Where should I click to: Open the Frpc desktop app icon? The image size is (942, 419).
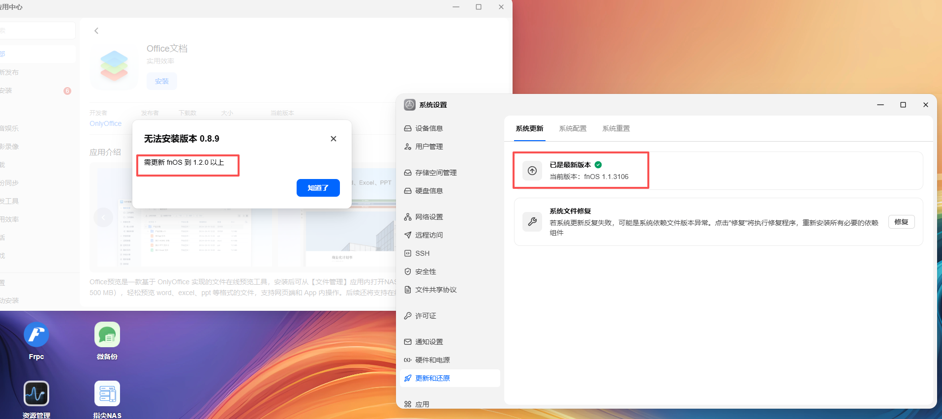coord(36,335)
